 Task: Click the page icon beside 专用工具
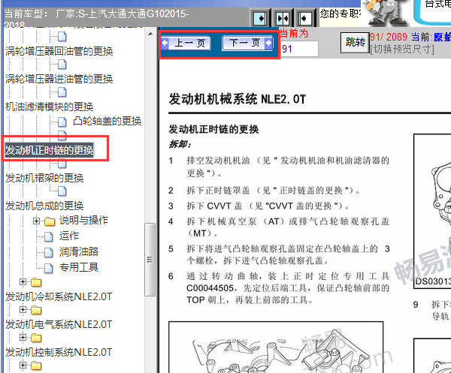(49, 268)
